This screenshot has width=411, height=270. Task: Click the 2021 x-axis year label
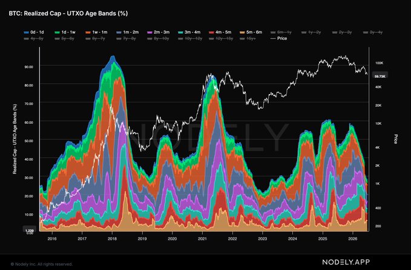202,239
